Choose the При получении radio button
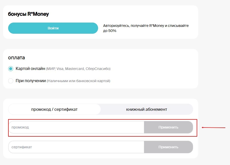 click(11, 81)
